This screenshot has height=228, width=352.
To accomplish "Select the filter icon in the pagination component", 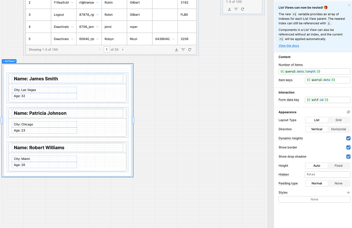I will 236,9.
